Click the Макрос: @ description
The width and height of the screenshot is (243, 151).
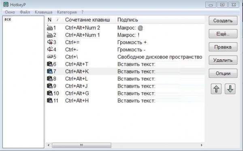(130, 28)
